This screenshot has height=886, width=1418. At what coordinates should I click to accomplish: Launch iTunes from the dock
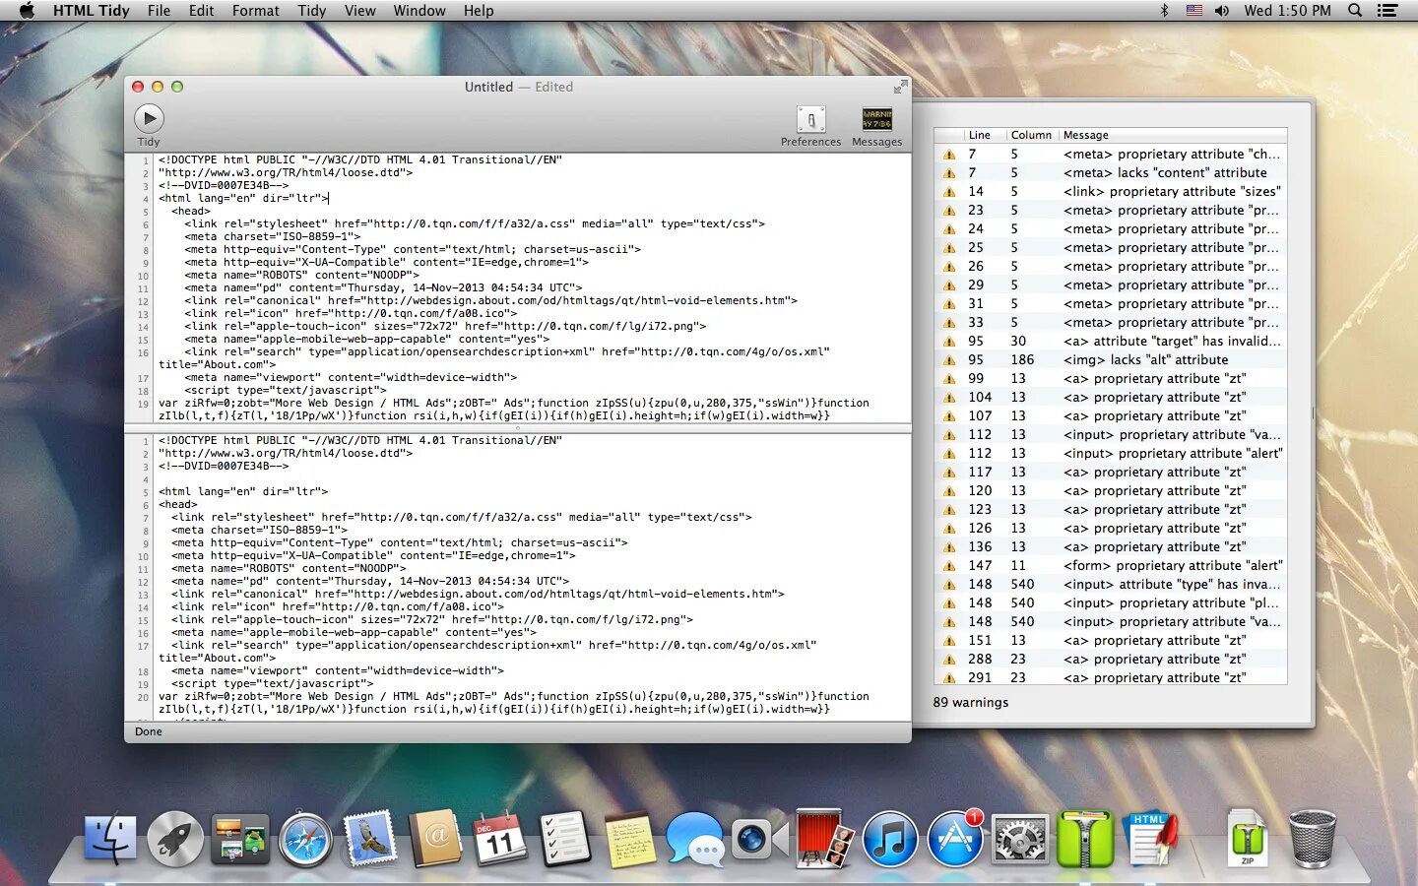(x=889, y=840)
